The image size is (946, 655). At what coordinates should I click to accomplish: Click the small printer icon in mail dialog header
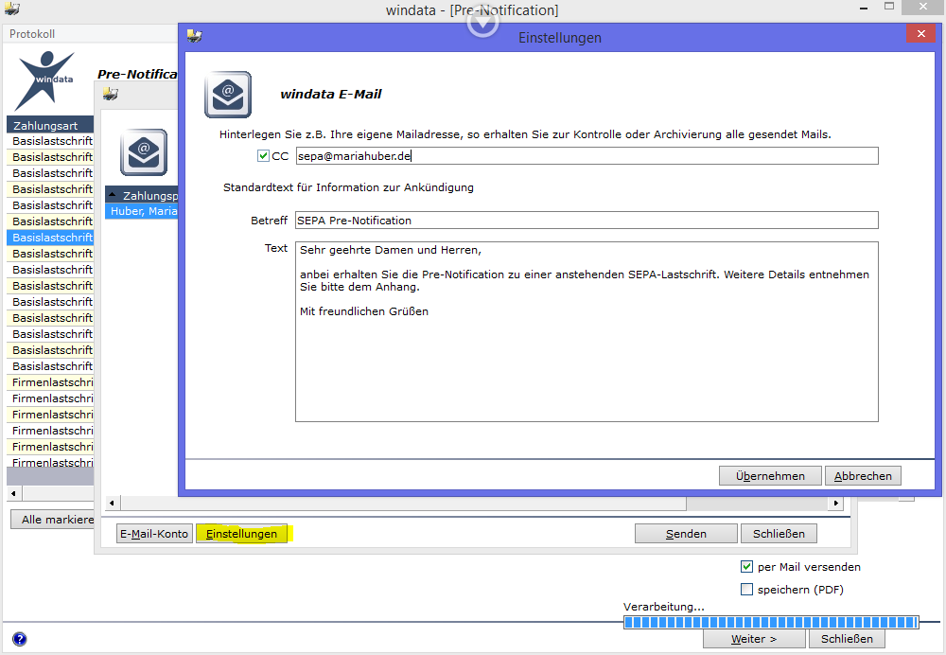pos(111,94)
